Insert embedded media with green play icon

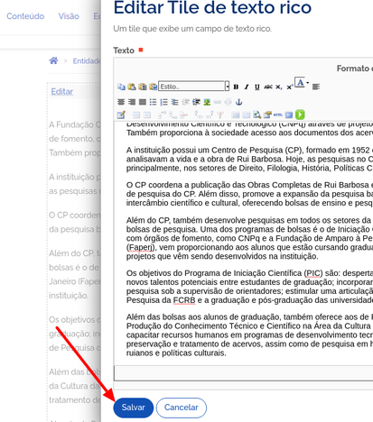pos(300,115)
